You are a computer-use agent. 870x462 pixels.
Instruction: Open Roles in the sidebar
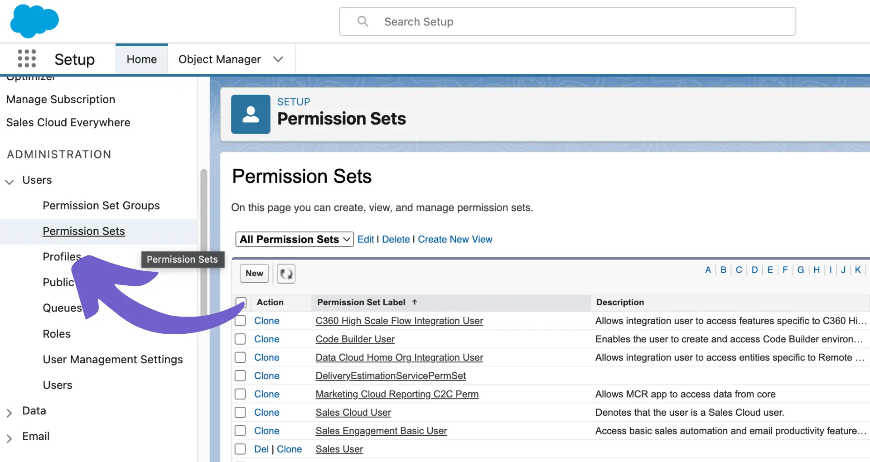[57, 334]
